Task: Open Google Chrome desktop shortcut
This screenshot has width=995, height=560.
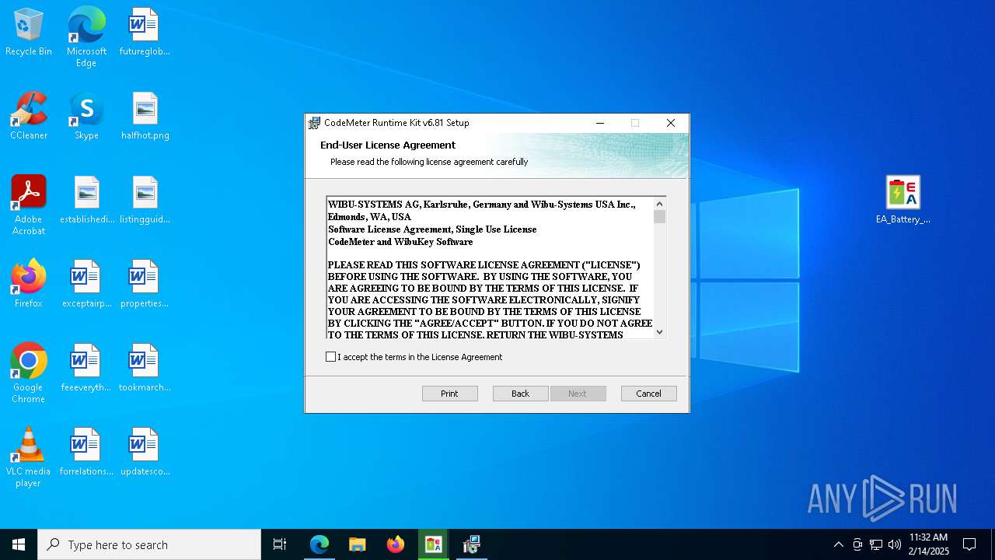Action: coord(29,374)
